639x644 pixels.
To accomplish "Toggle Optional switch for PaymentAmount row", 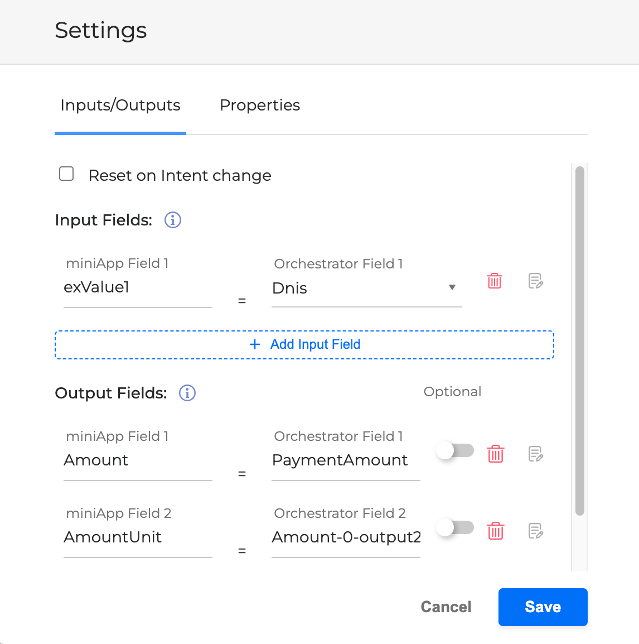I will (x=455, y=450).
